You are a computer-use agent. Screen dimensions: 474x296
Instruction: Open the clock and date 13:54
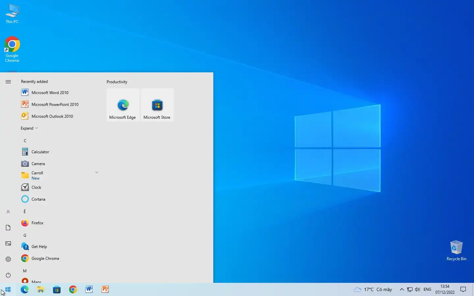(x=445, y=289)
